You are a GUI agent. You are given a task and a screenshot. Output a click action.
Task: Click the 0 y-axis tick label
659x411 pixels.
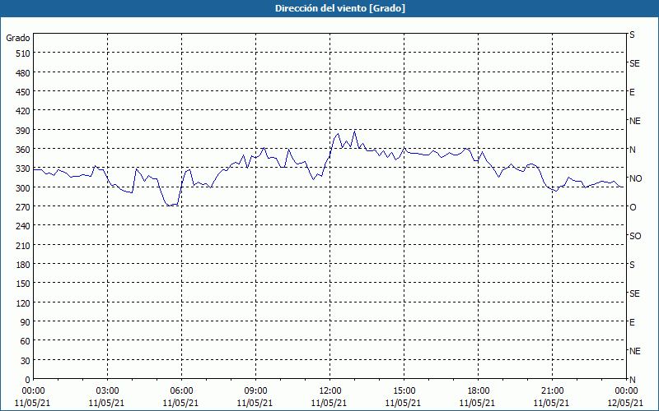pyautogui.click(x=28, y=380)
